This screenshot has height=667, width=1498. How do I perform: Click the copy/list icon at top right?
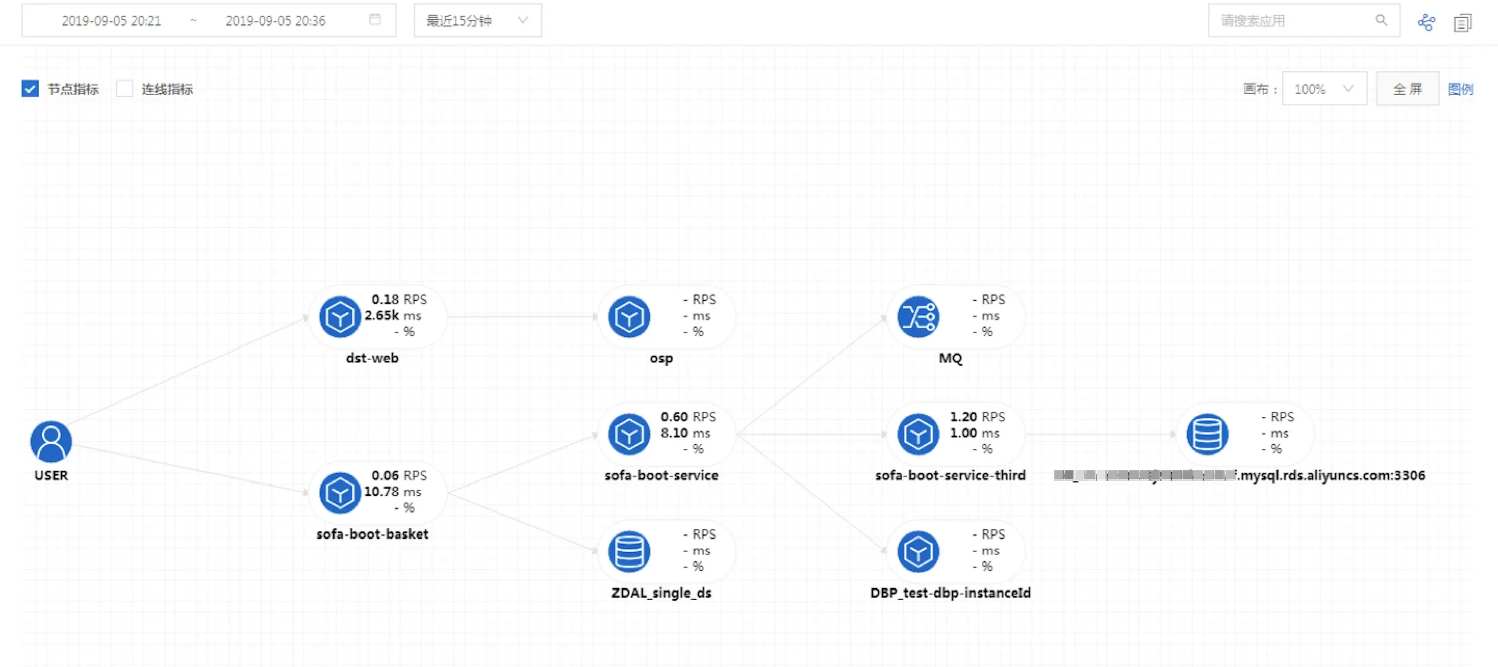1462,22
